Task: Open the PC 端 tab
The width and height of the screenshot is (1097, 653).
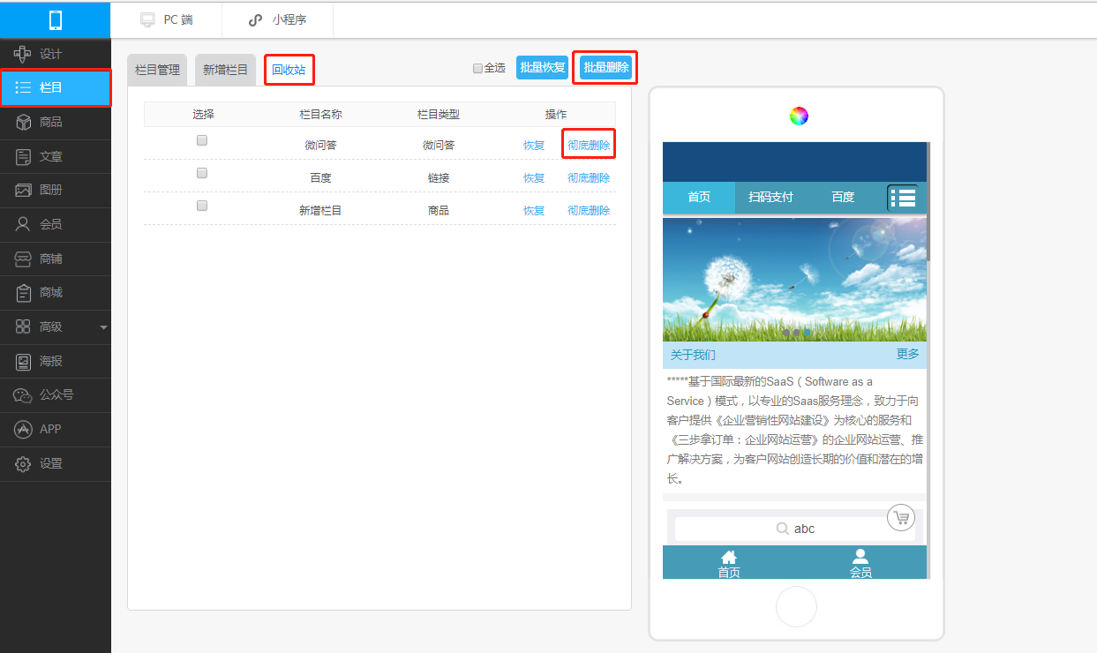Action: point(166,19)
